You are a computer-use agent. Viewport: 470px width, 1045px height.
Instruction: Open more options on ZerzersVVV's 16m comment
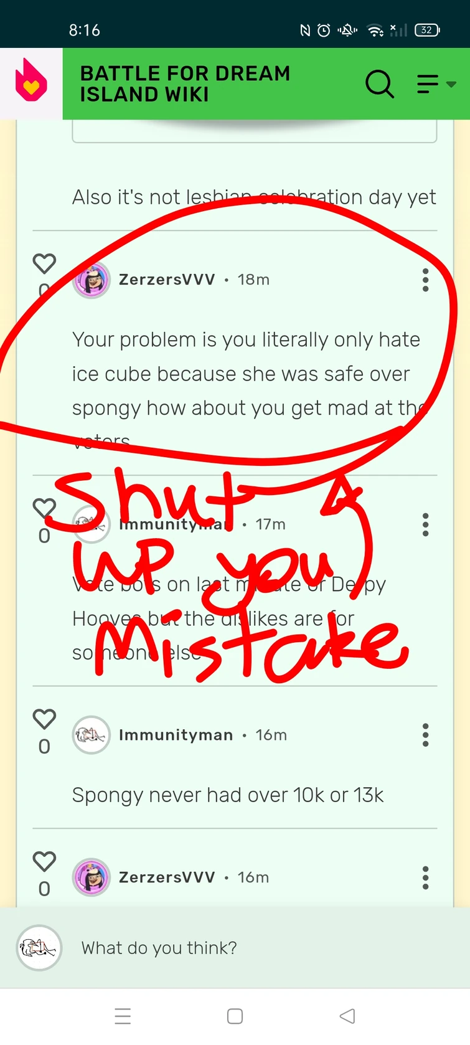click(425, 877)
